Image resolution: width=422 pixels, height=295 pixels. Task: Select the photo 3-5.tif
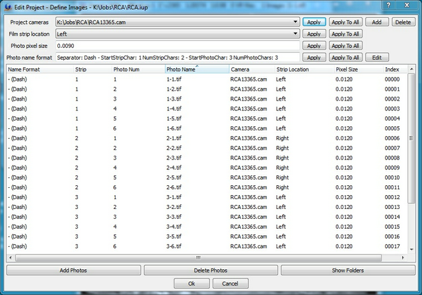(x=174, y=237)
